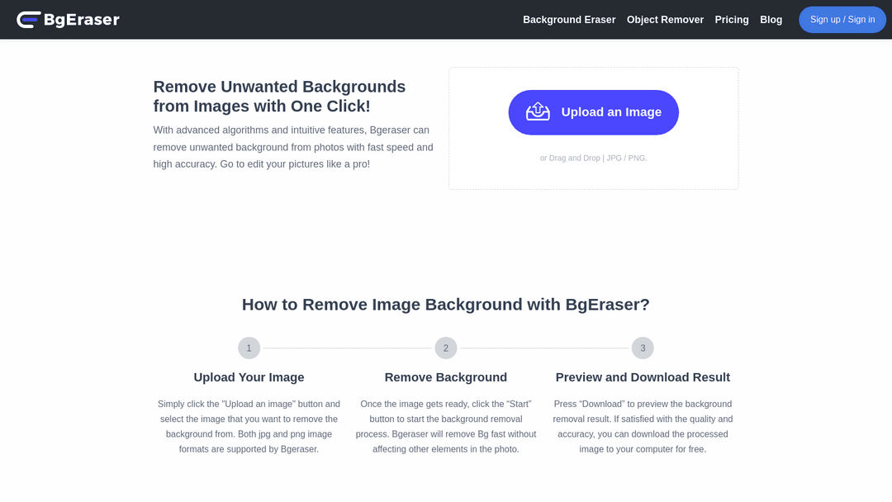The image size is (892, 502).
Task: Go to the Pricing page
Action: point(732,19)
